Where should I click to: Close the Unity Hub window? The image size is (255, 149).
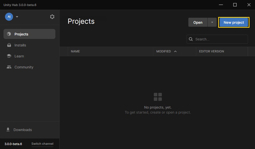click(x=249, y=5)
